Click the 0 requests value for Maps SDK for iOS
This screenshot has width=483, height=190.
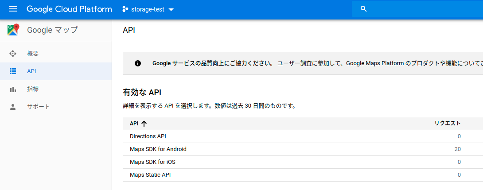click(459, 162)
